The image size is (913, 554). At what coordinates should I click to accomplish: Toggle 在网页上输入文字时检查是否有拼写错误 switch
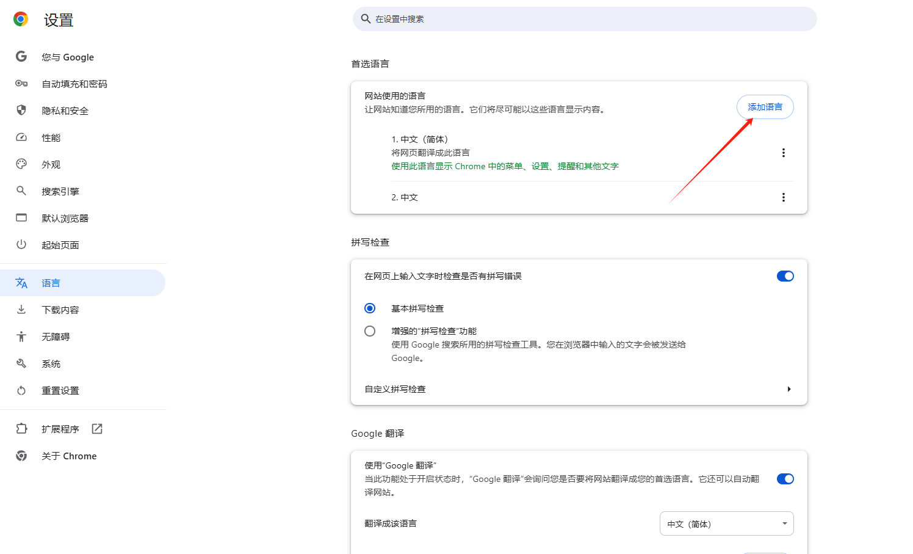[x=785, y=276]
